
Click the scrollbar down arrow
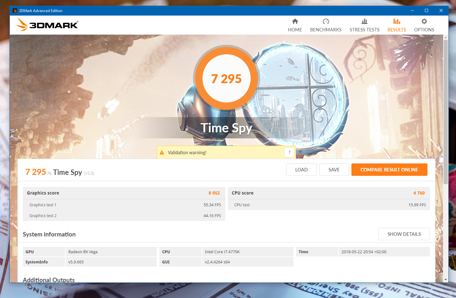(x=446, y=280)
